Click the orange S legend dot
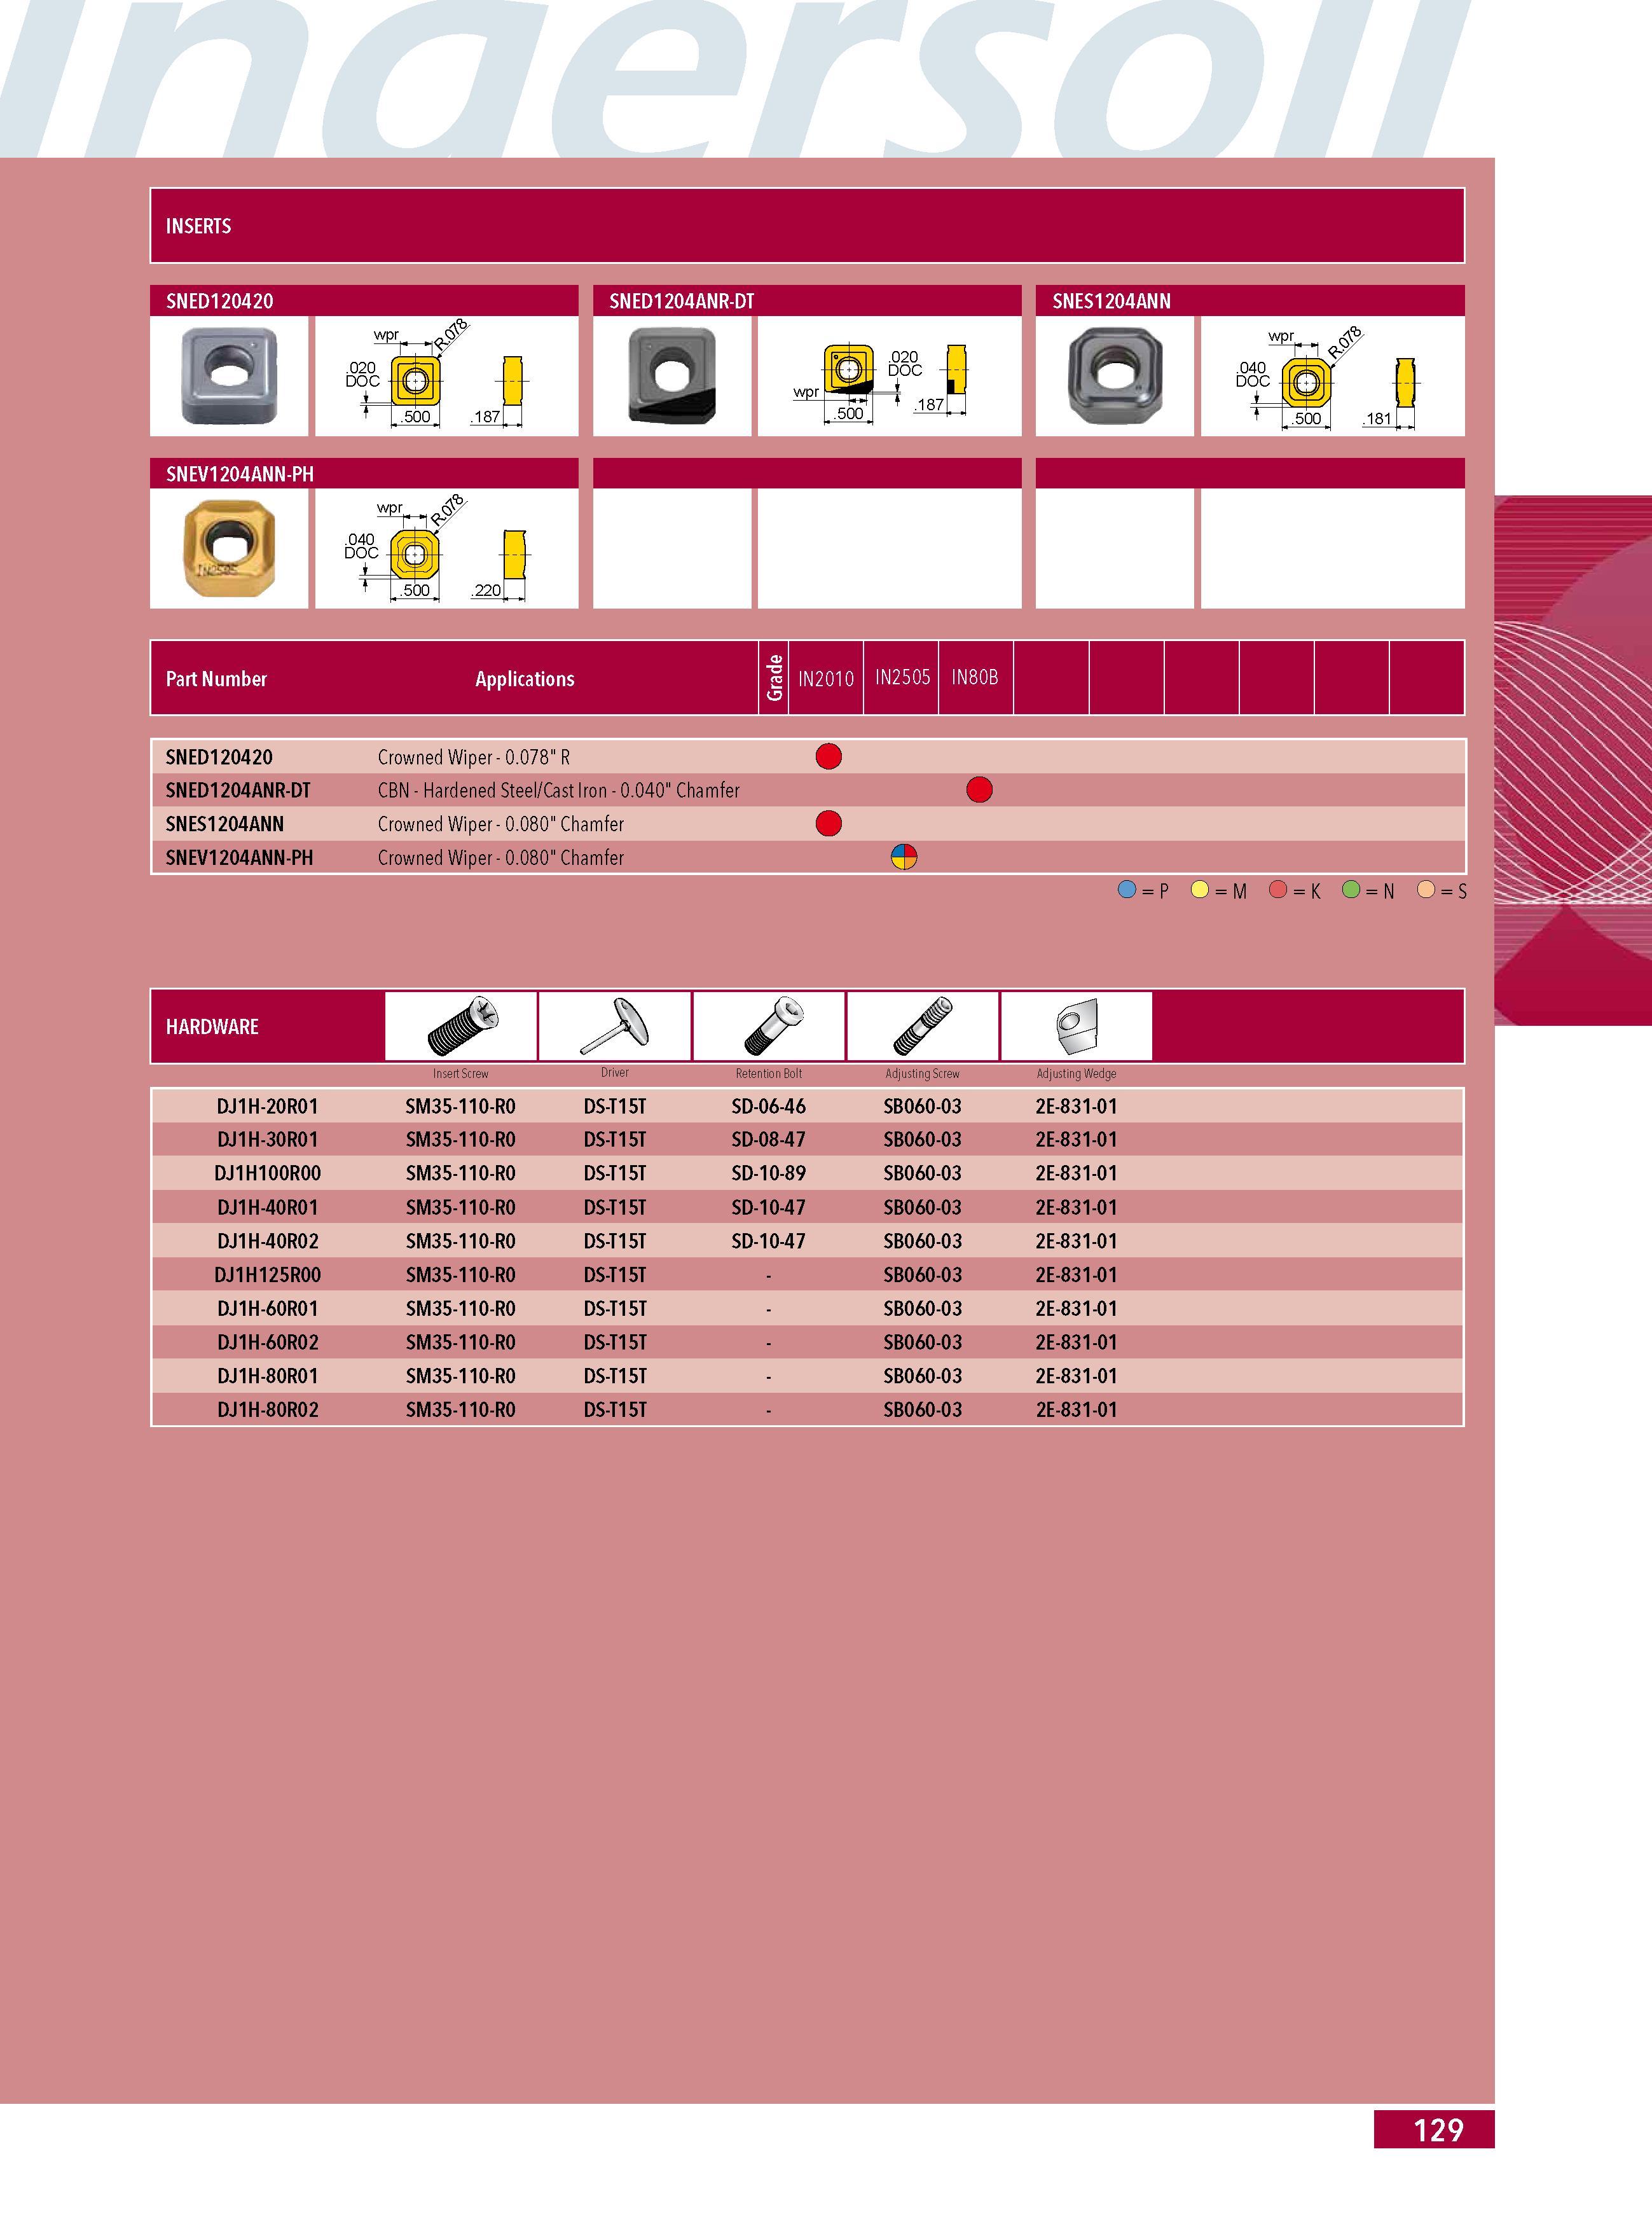The width and height of the screenshot is (1652, 2231). 1426,890
